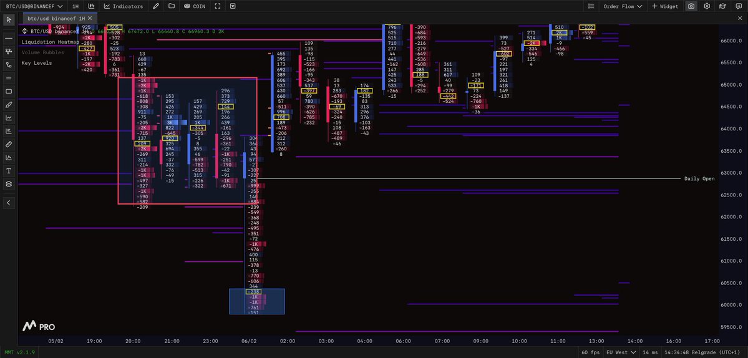
Task: Open the pencil drawing settings
Action: 156,6
